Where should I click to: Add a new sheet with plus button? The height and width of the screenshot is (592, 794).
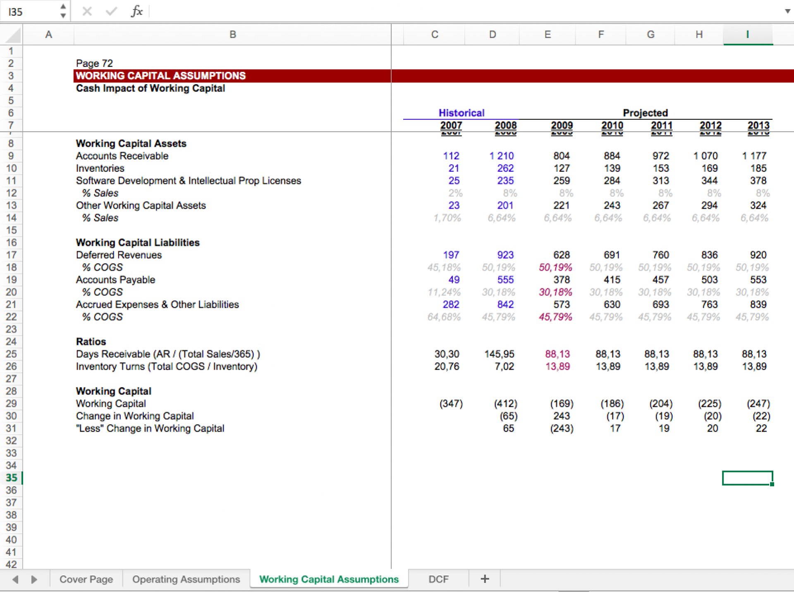click(485, 579)
